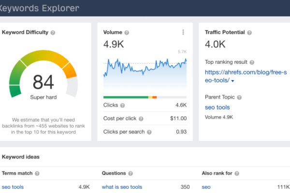Click the 350 volume for 'what is seo tools'
This screenshot has width=290, height=193.
click(185, 187)
